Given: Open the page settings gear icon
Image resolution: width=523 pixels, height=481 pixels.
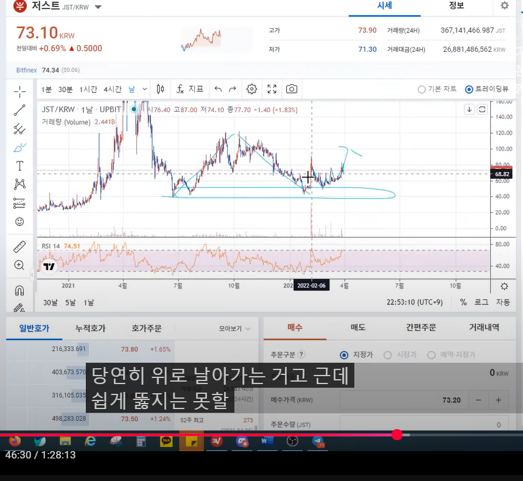Looking at the screenshot, I should pyautogui.click(x=505, y=5).
